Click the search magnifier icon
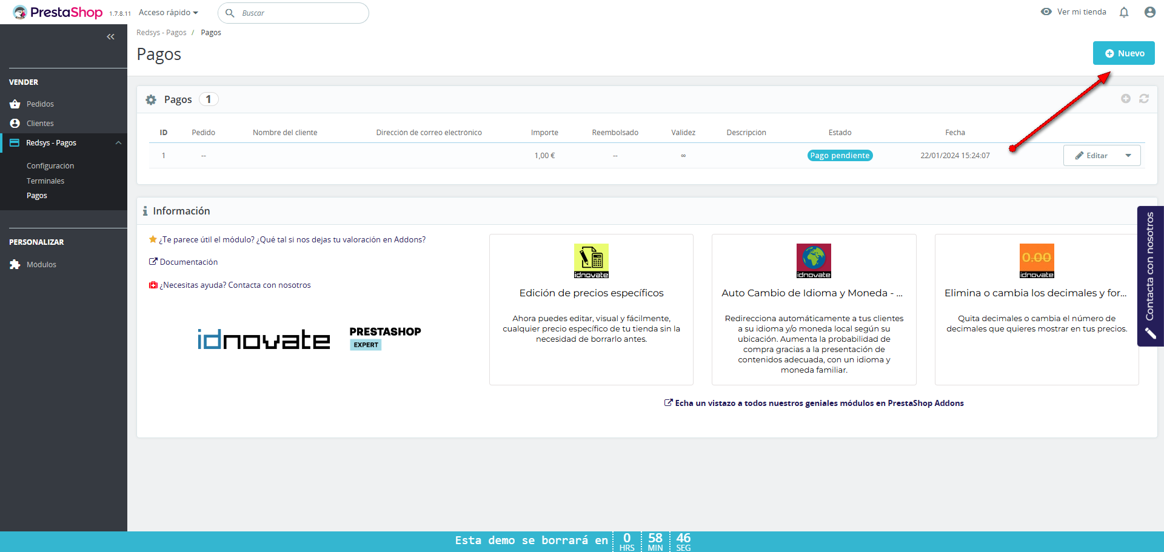Screen dimensions: 1164x552 230,13
